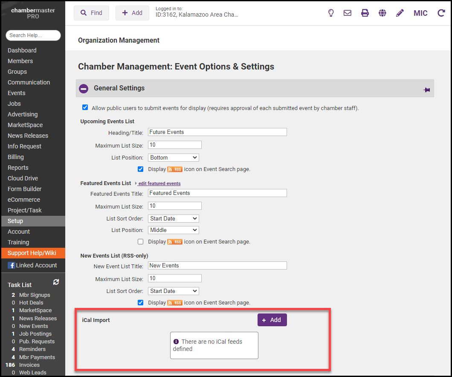Toggle RSS display for New Events list

pos(140,302)
